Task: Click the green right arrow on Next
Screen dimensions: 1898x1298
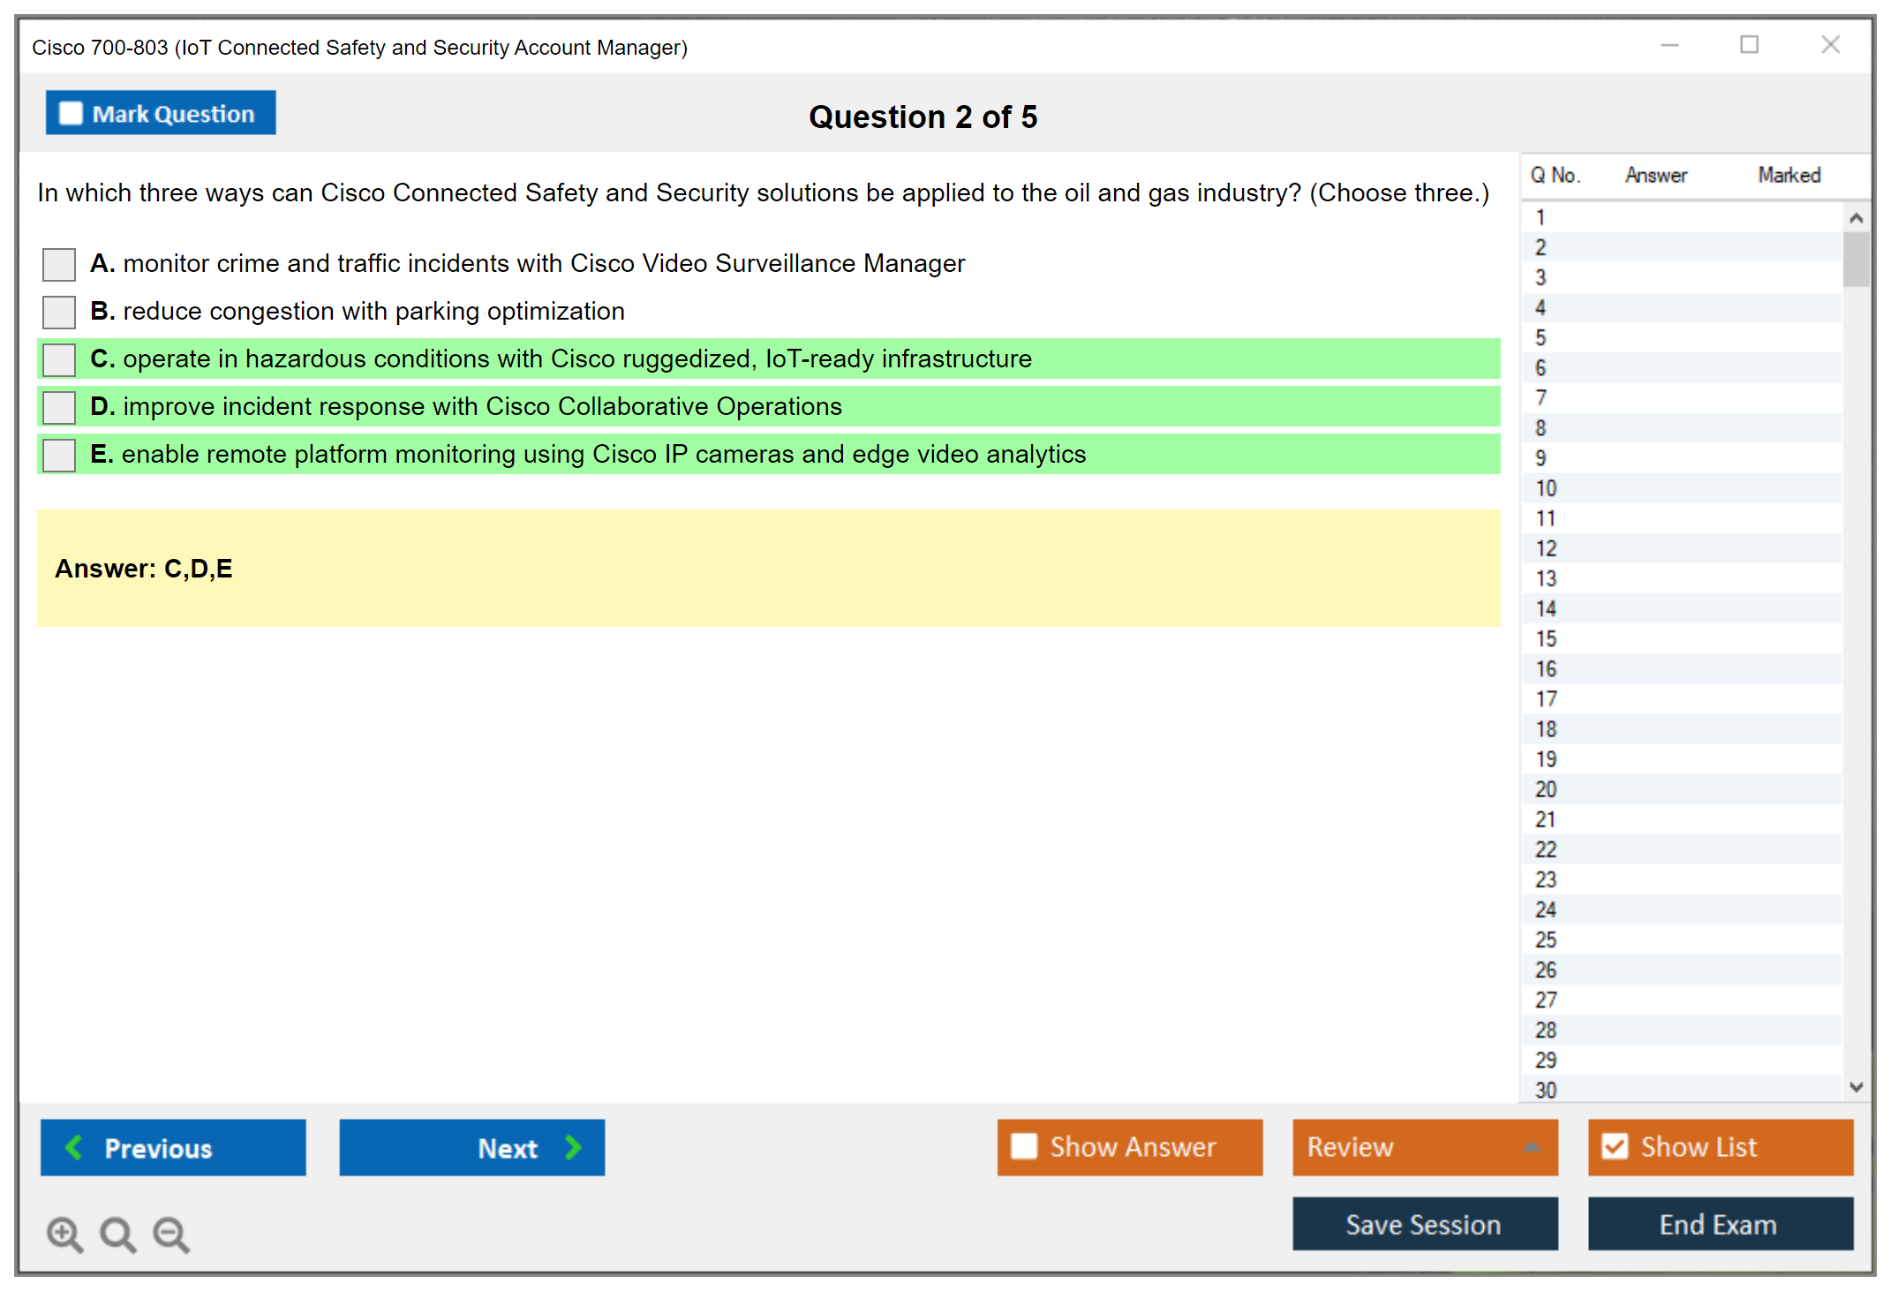Action: pyautogui.click(x=574, y=1147)
